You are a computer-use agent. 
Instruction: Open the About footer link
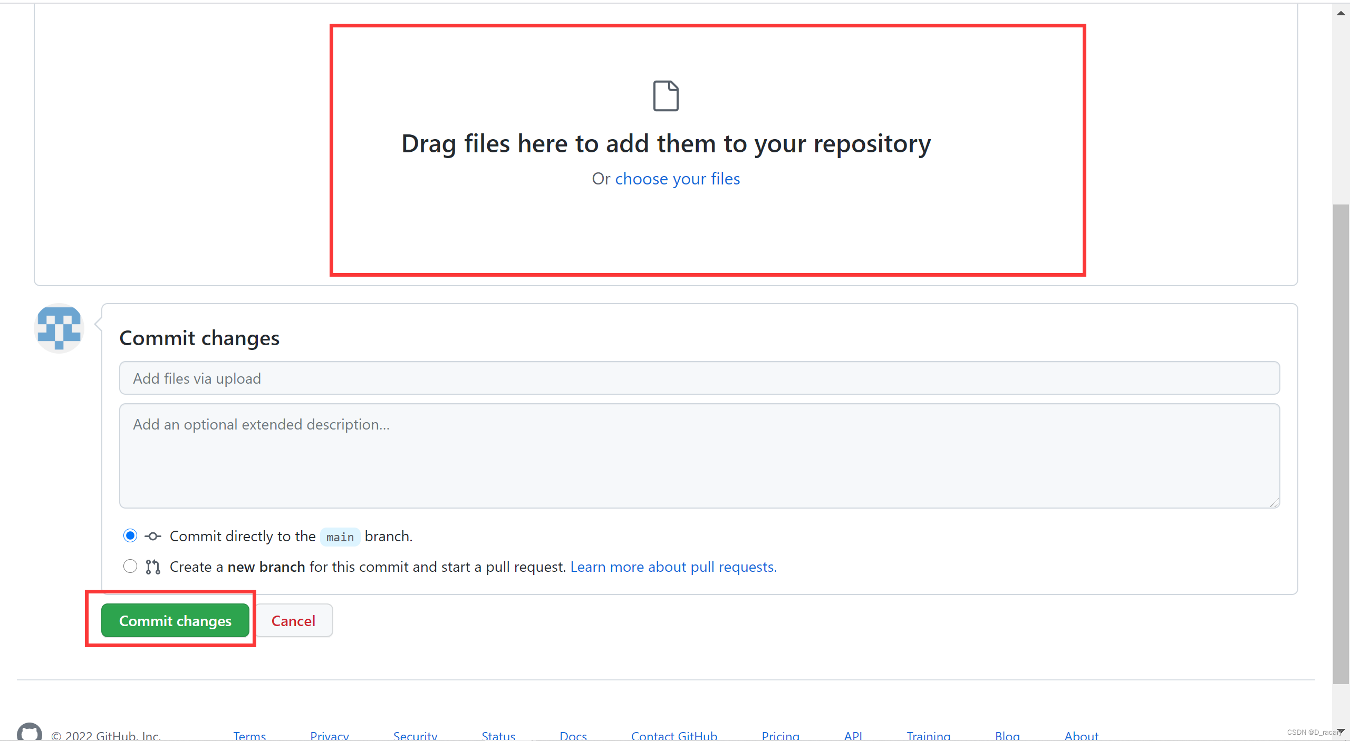[1082, 736]
